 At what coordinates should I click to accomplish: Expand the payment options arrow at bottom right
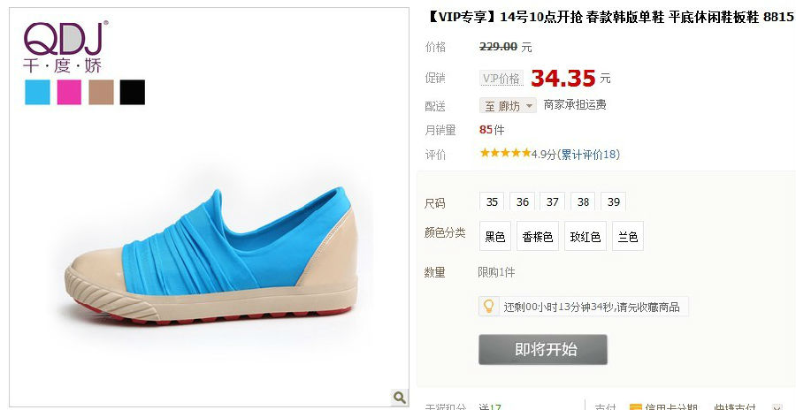(777, 407)
